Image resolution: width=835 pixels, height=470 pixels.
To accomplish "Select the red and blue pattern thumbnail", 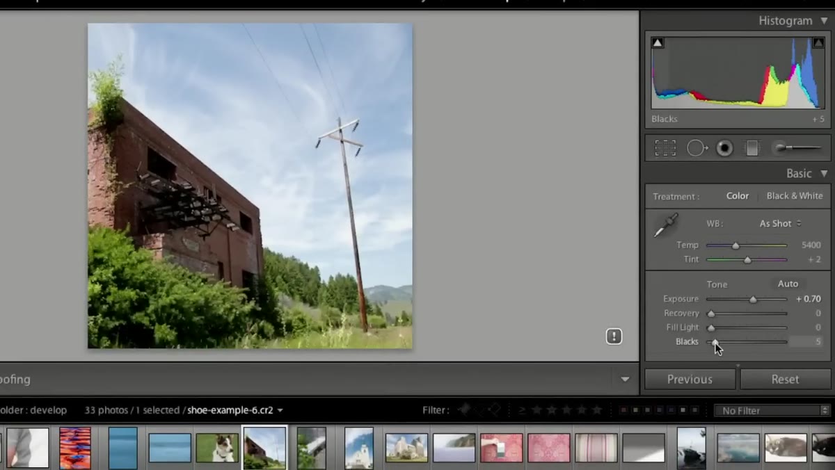I will [x=75, y=448].
